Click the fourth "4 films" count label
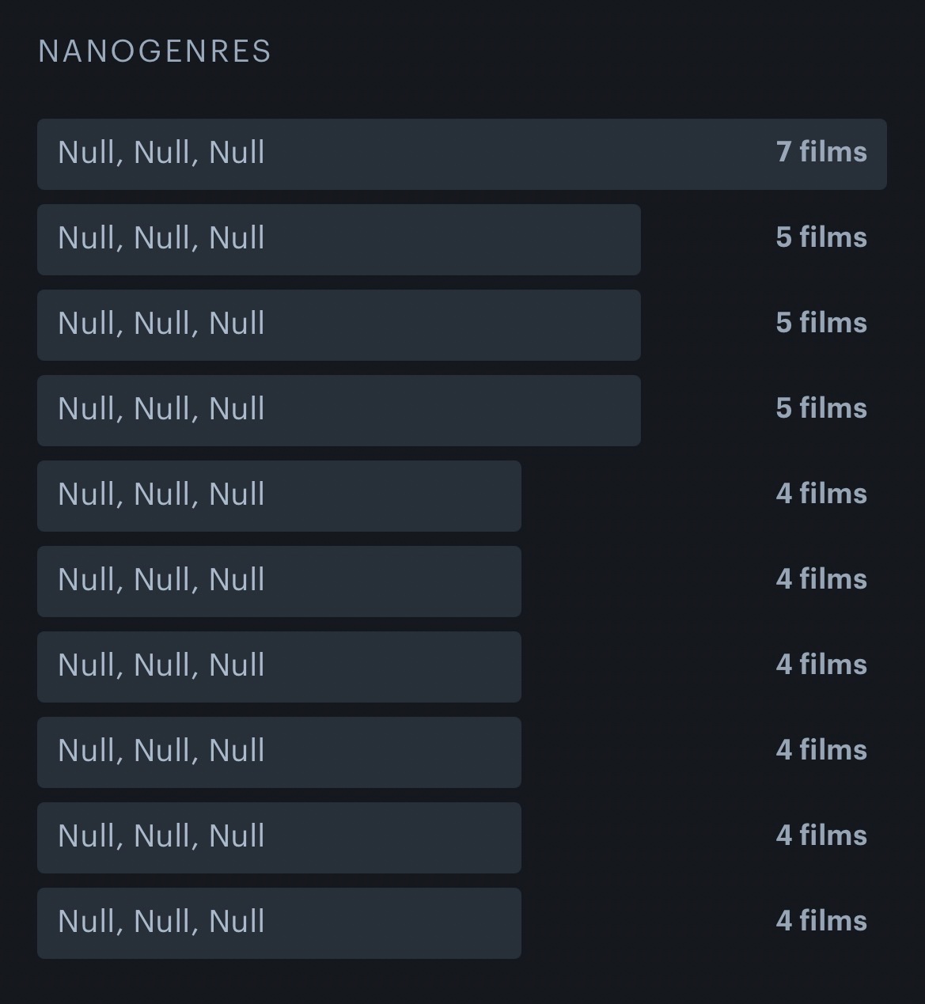This screenshot has width=925, height=1004. [821, 750]
